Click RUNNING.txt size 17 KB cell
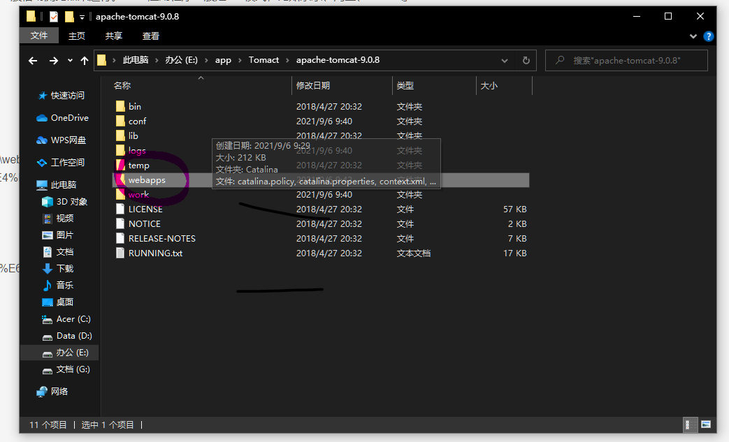This screenshot has height=442, width=729. pos(514,253)
